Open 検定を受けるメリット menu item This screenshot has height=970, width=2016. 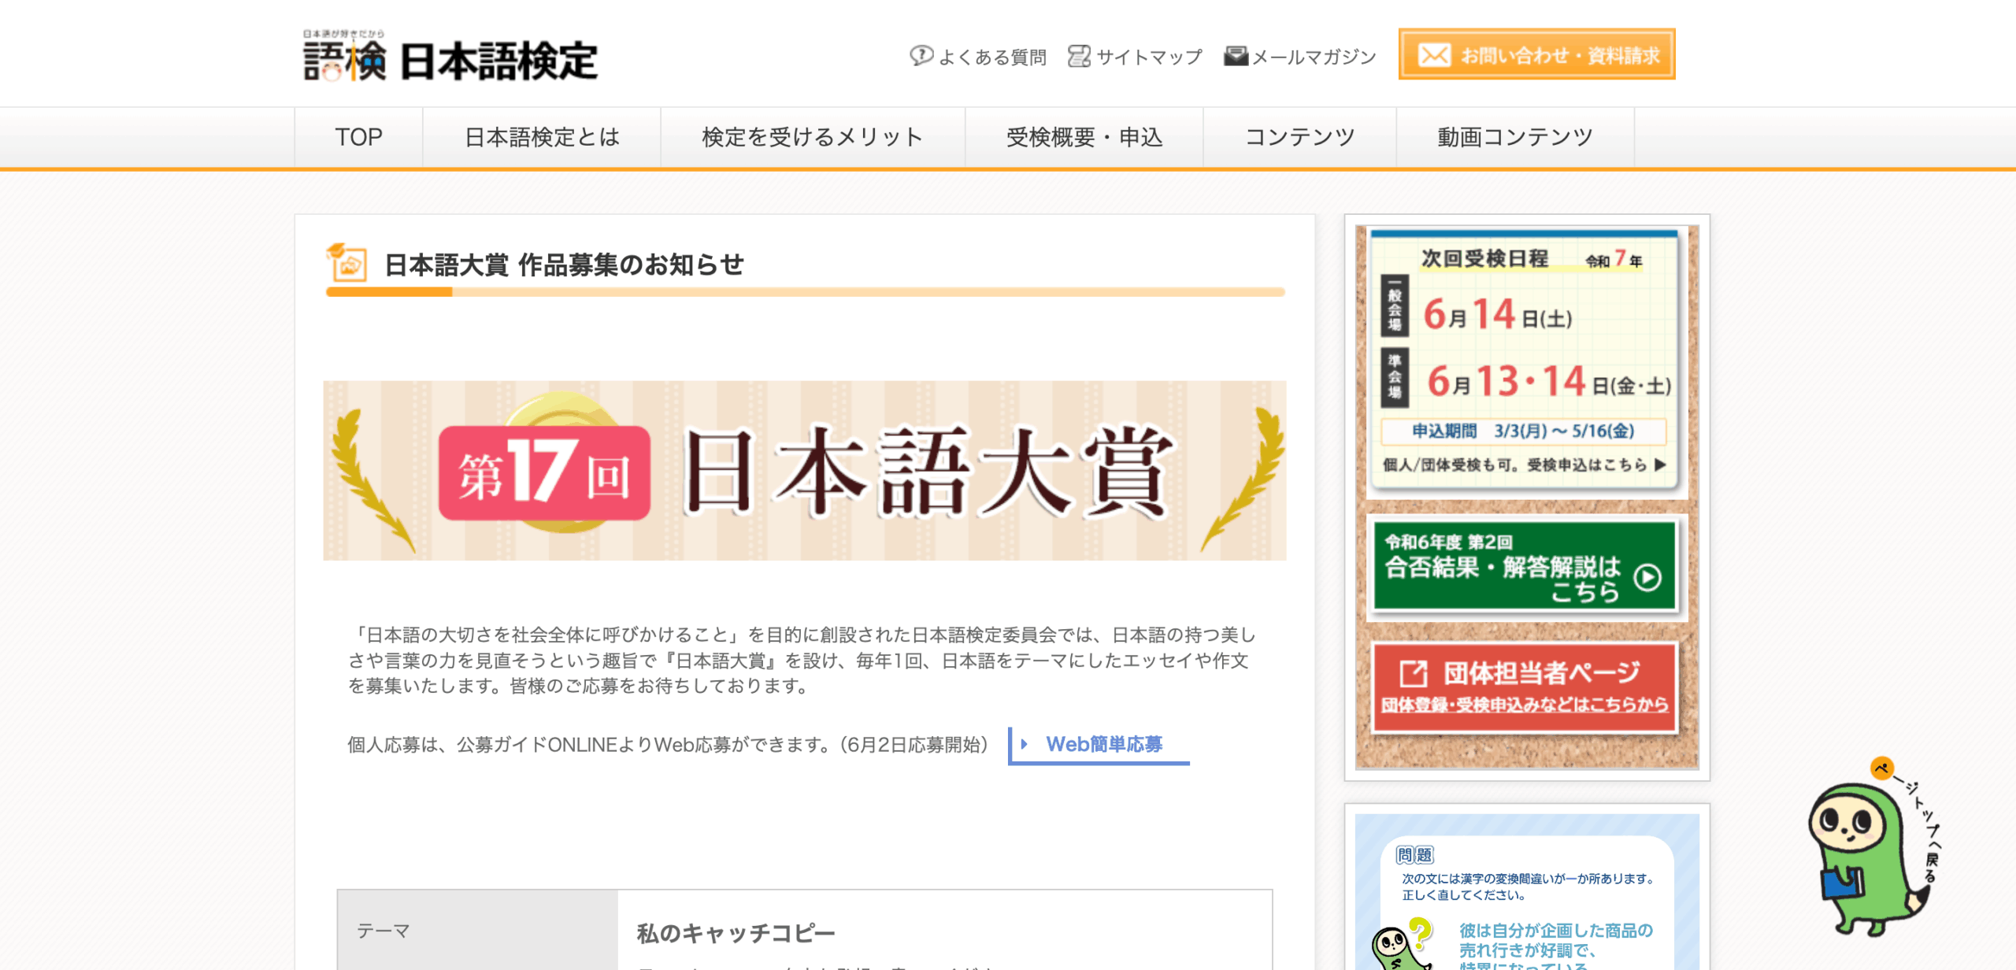coord(813,137)
